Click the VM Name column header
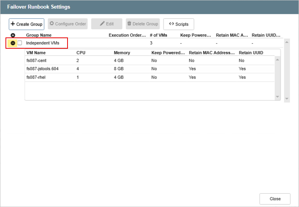The width and height of the screenshot is (299, 207). tap(36, 53)
